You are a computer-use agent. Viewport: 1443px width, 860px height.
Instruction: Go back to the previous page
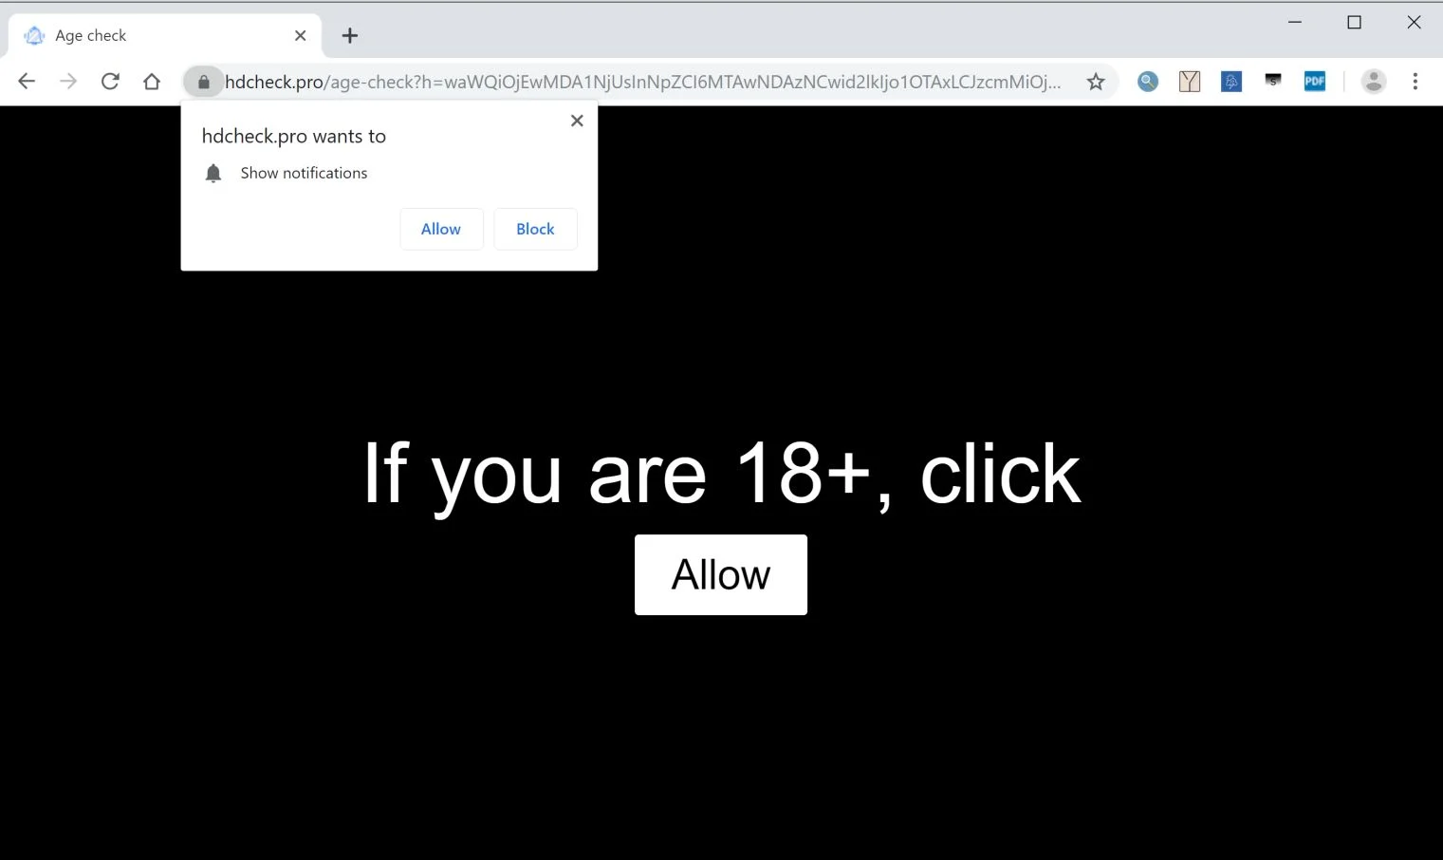[x=27, y=82]
